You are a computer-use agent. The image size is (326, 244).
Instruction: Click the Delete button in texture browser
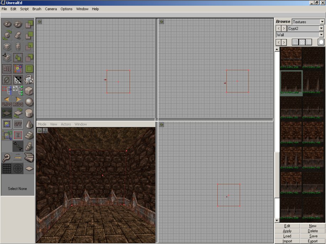click(313, 231)
